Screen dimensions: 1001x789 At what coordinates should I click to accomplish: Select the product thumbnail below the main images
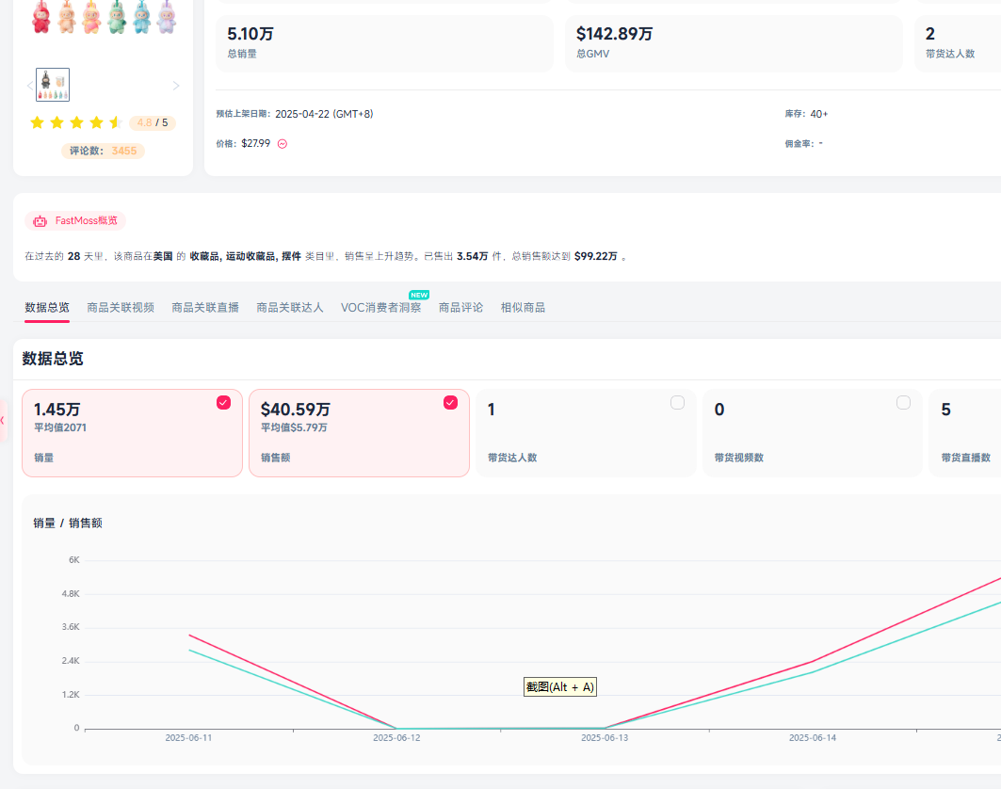pyautogui.click(x=52, y=84)
